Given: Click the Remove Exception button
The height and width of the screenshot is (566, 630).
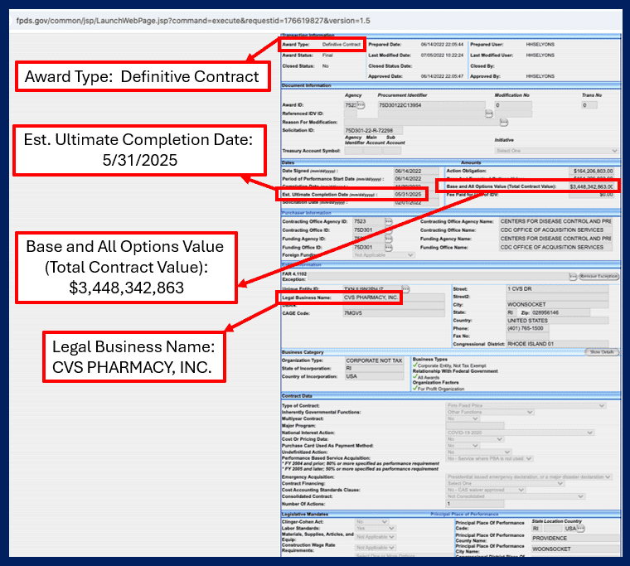Looking at the screenshot, I should tap(598, 277).
